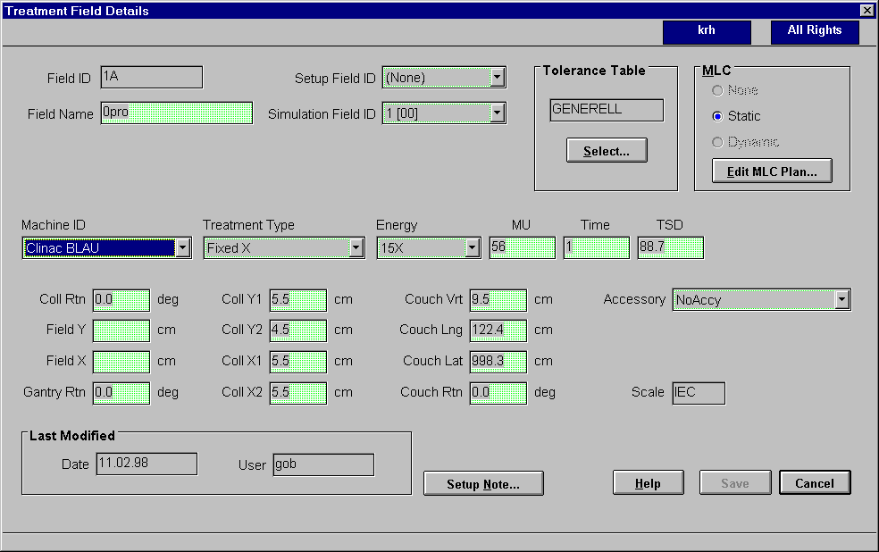Viewport: 879px width, 552px height.
Task: Choose the None MLC option
Action: coord(717,90)
